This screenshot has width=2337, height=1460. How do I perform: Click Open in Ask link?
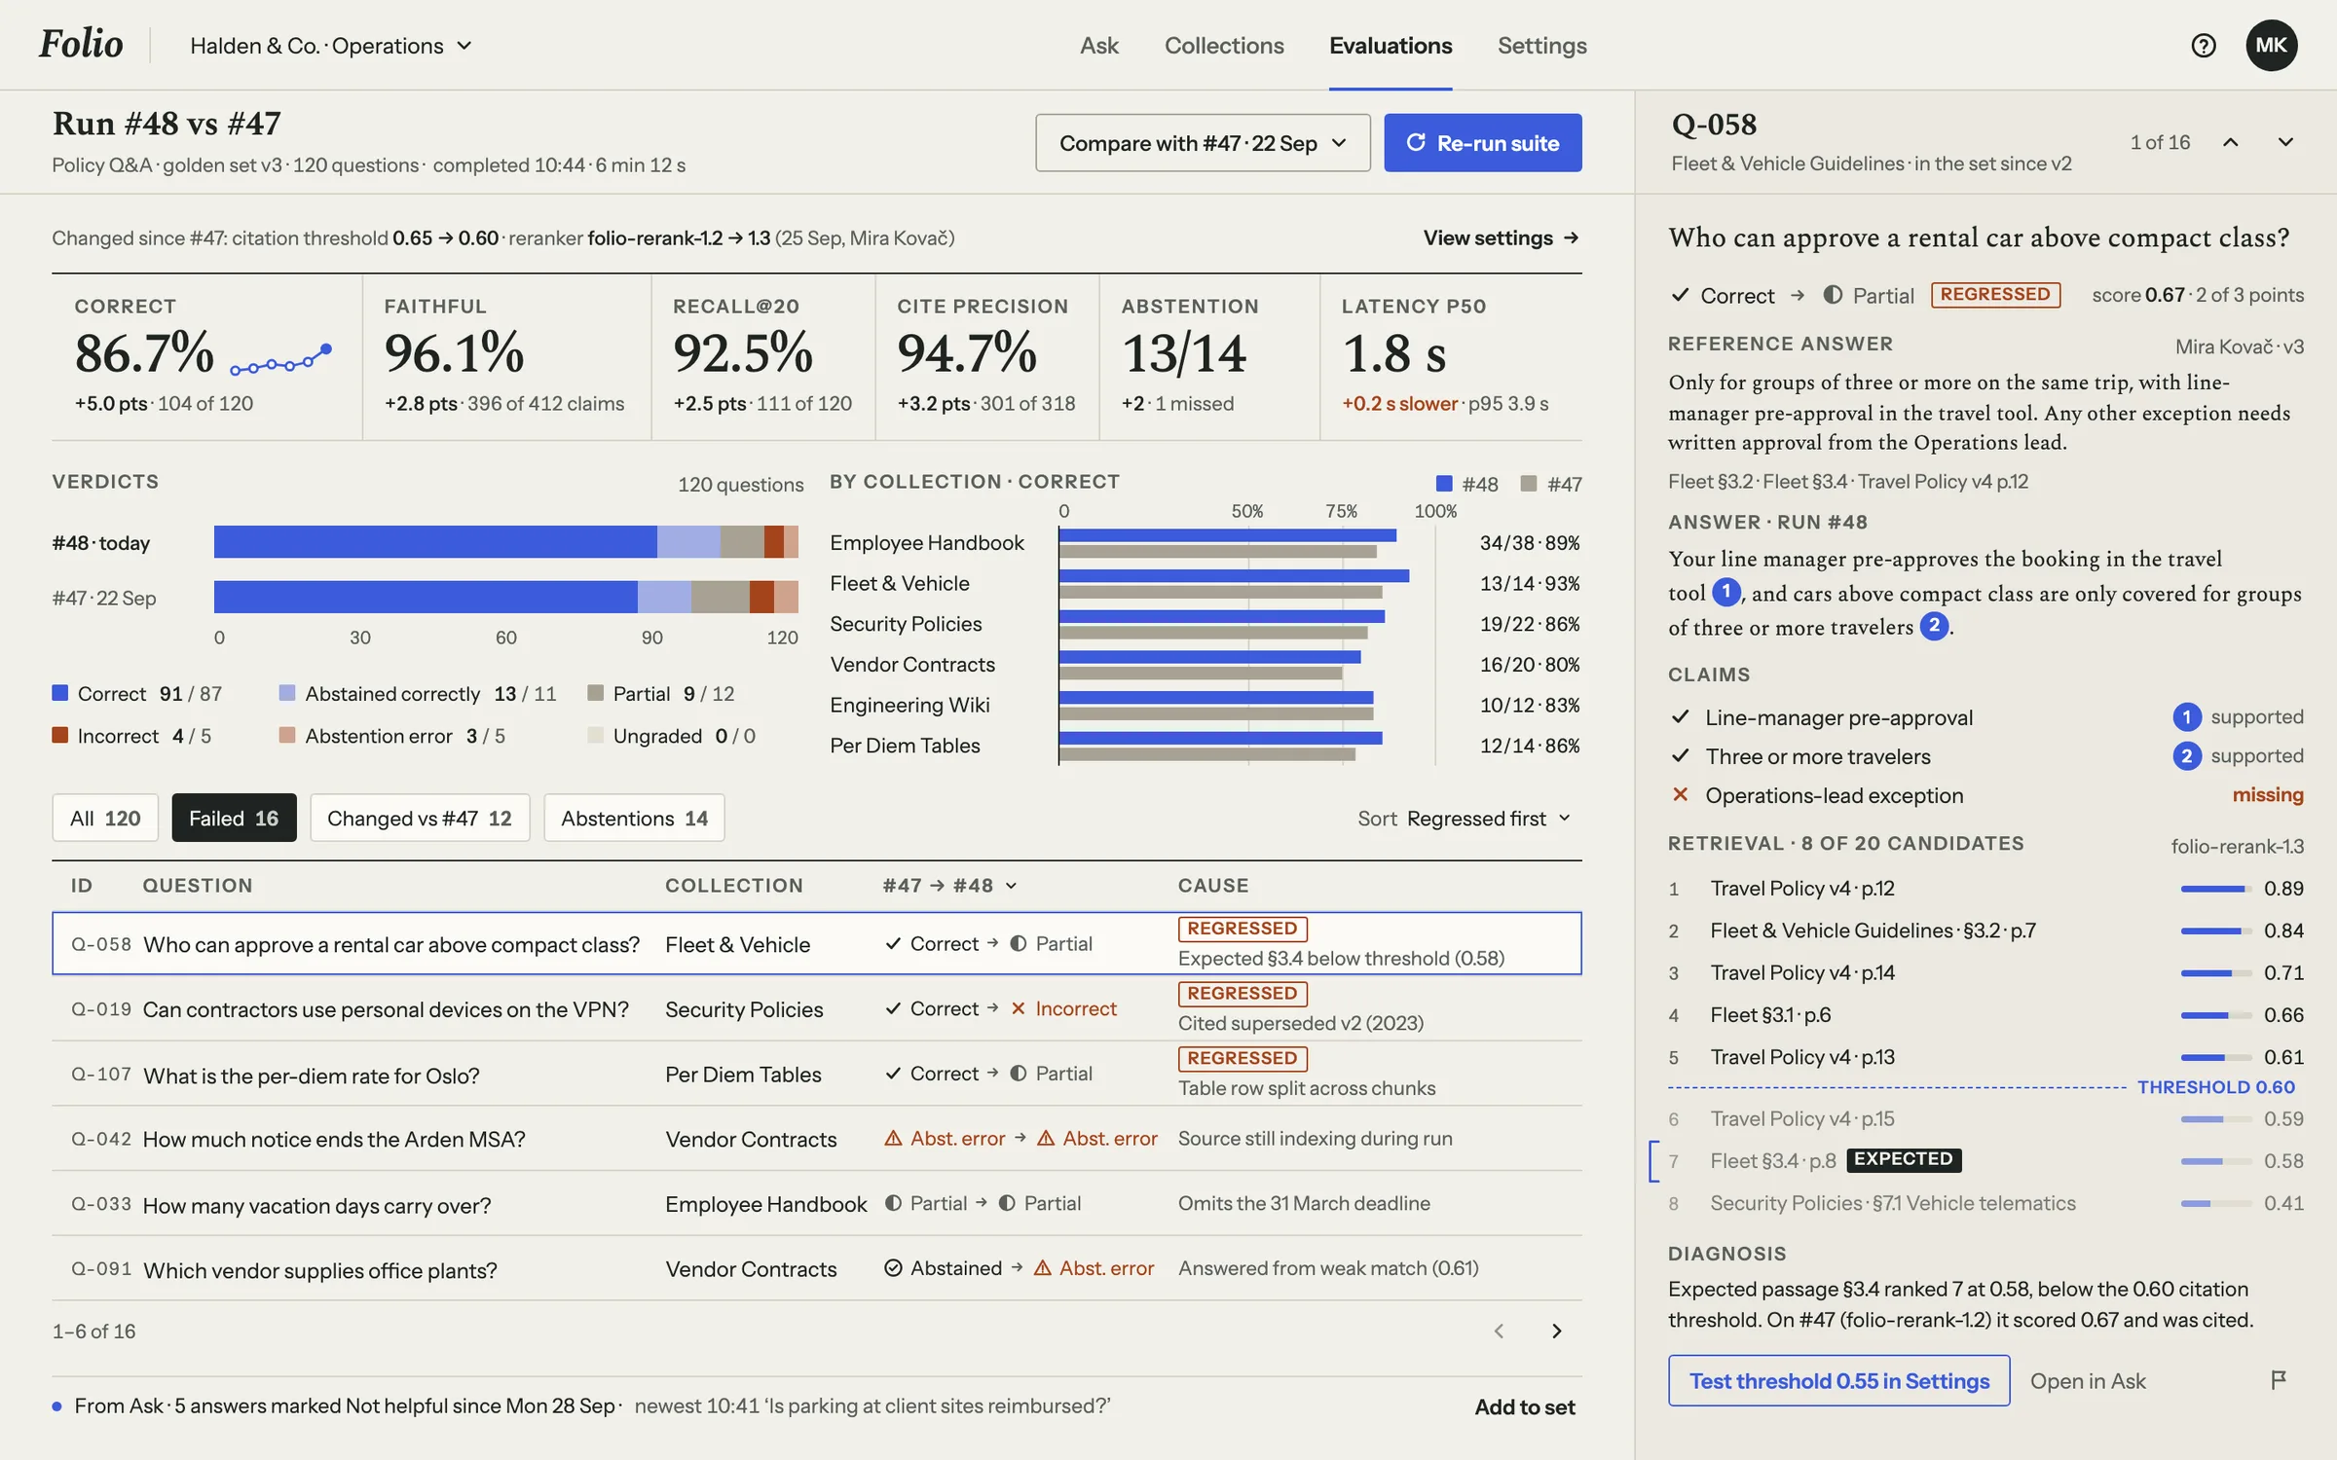tap(2088, 1381)
